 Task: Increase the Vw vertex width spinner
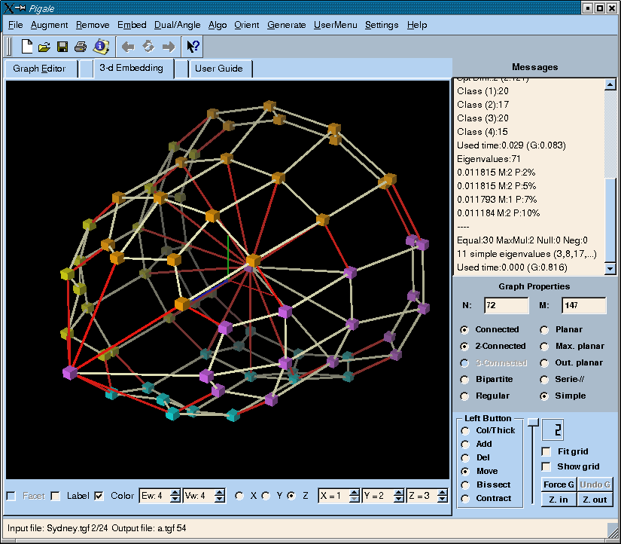click(x=220, y=492)
